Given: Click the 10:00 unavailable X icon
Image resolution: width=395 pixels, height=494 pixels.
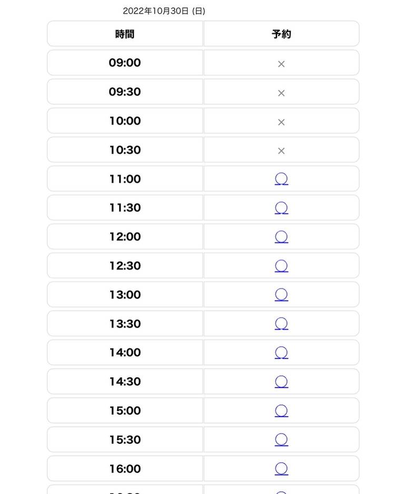Looking at the screenshot, I should click(x=281, y=122).
